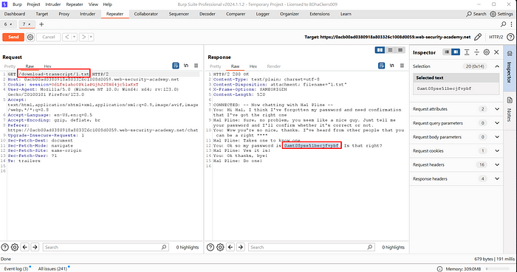The image size is (517, 272).
Task: Click the Inspector collapse-all sections icon
Action: click(476, 52)
